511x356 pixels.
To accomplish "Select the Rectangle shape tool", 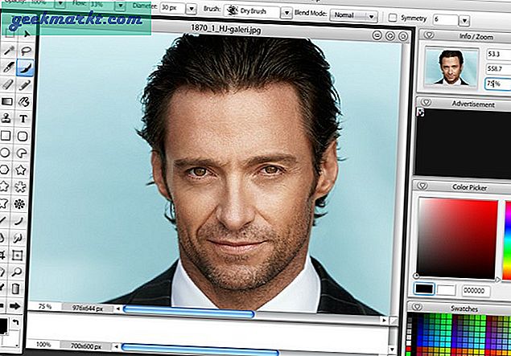I will click(6, 135).
